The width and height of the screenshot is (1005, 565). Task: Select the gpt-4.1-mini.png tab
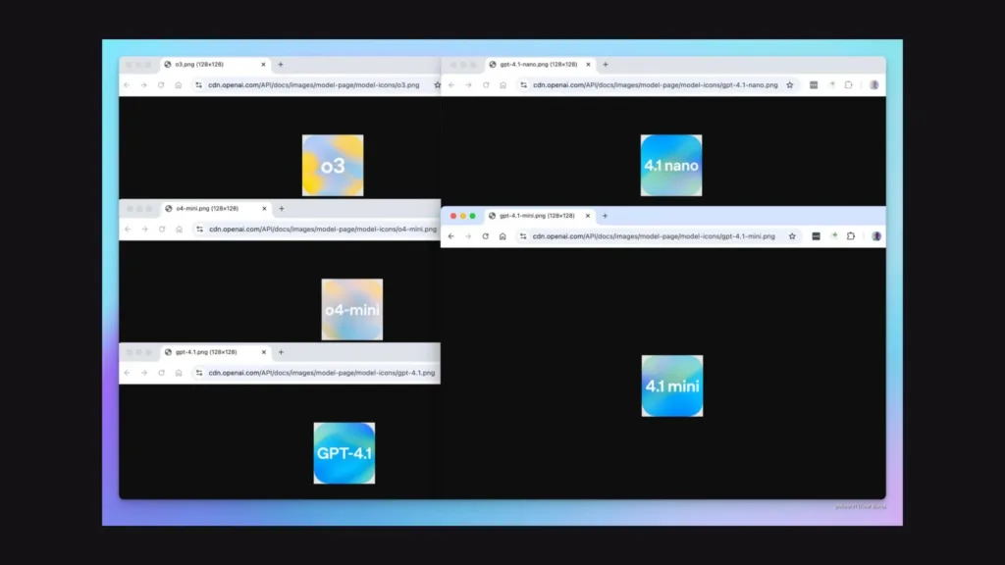(539, 216)
